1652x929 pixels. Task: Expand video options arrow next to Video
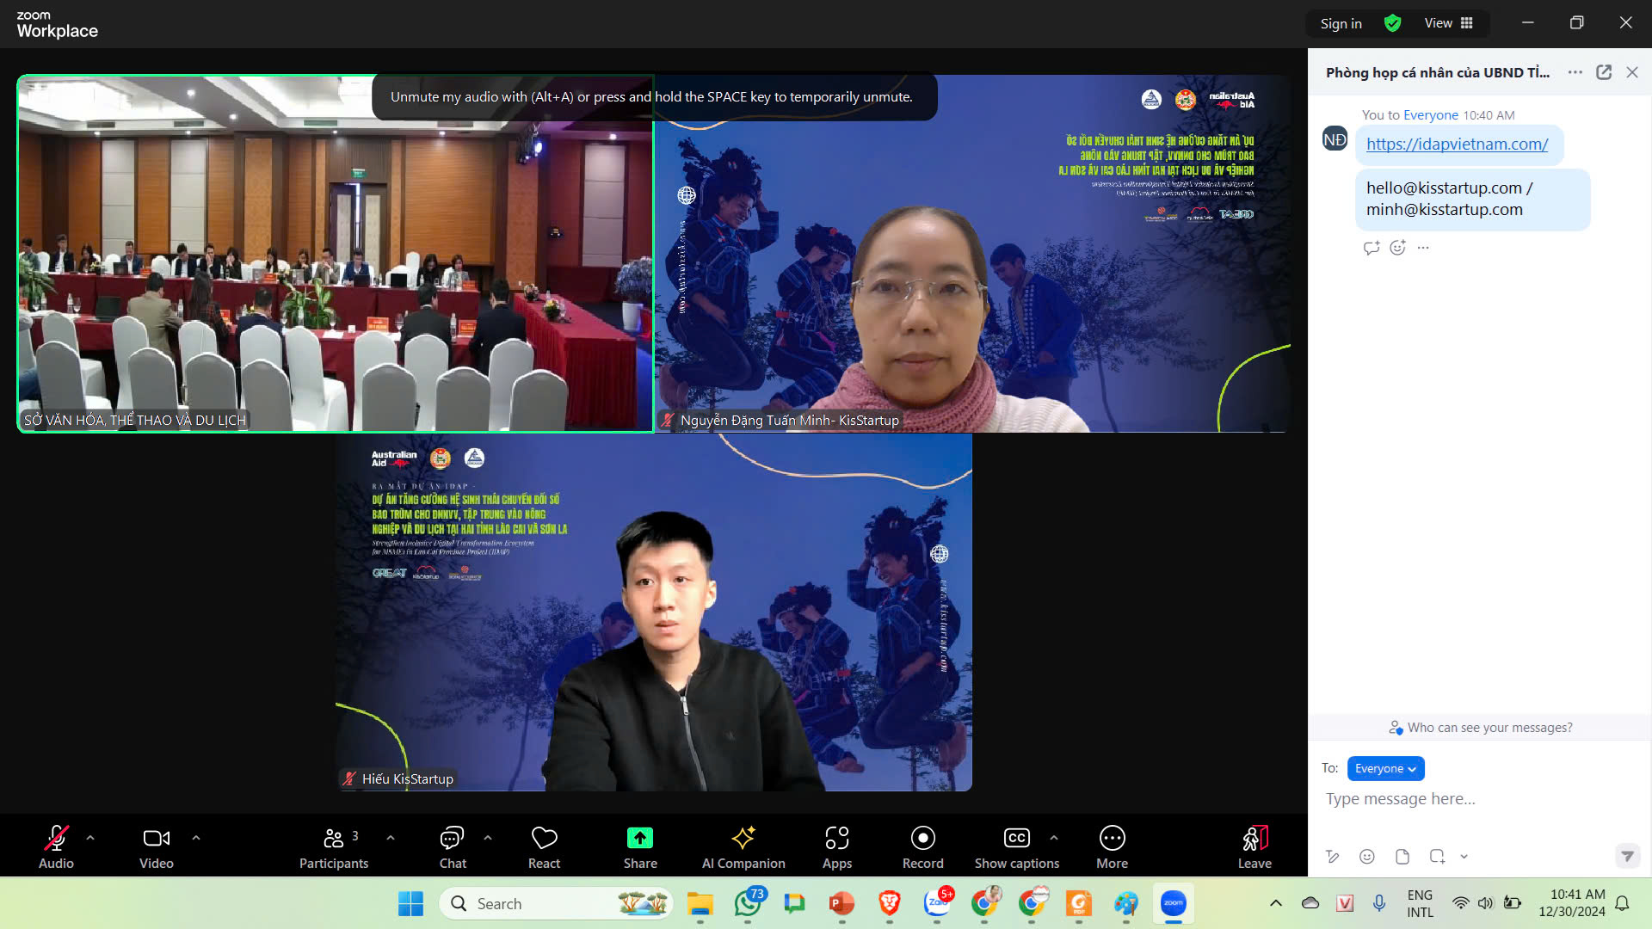(x=196, y=837)
